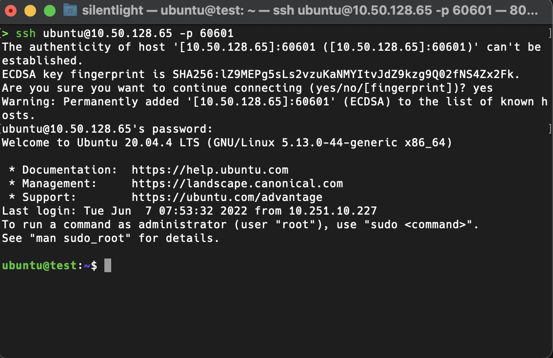Click the window title text silentlight
The image size is (553, 358).
[113, 11]
